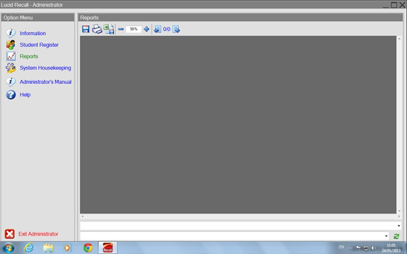The height and width of the screenshot is (254, 407).
Task: Zoom out with the minus icon
Action: click(x=121, y=29)
